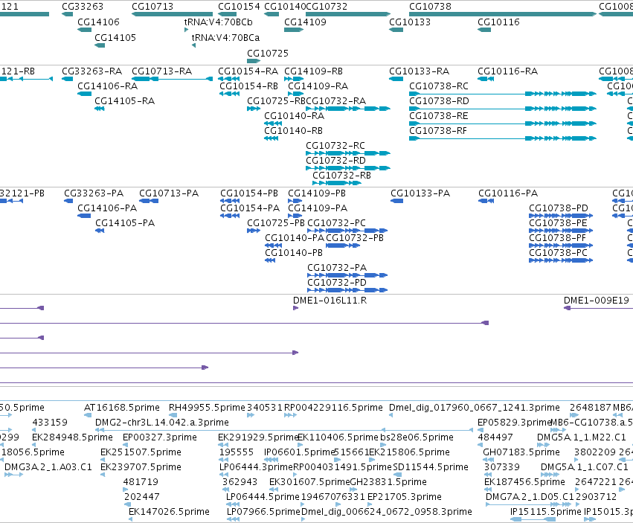The height and width of the screenshot is (523, 633).
Task: Click EST EK251507.5prime
Action: (141, 452)
